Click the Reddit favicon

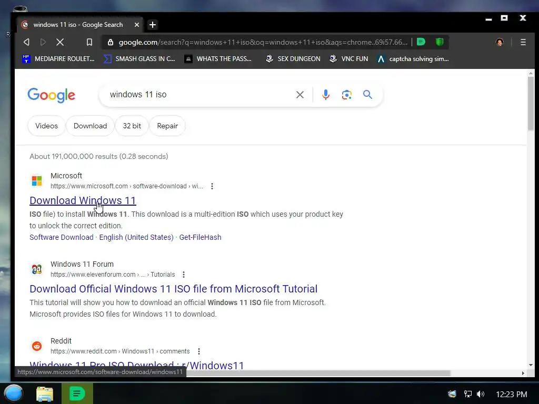(x=37, y=346)
